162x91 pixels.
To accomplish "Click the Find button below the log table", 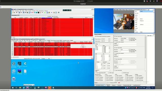I will coord(49,59).
